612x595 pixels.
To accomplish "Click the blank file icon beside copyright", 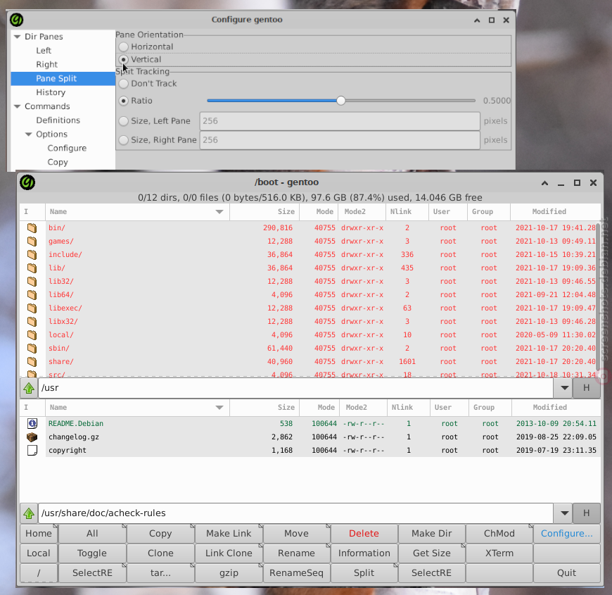I will tap(32, 451).
